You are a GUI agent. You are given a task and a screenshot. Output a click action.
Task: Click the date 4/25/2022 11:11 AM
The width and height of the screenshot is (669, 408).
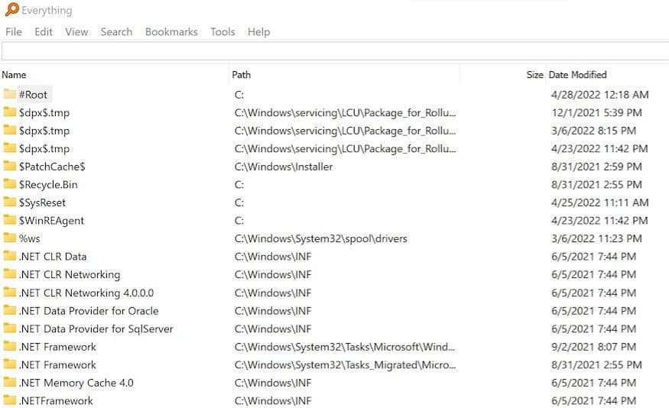(600, 202)
